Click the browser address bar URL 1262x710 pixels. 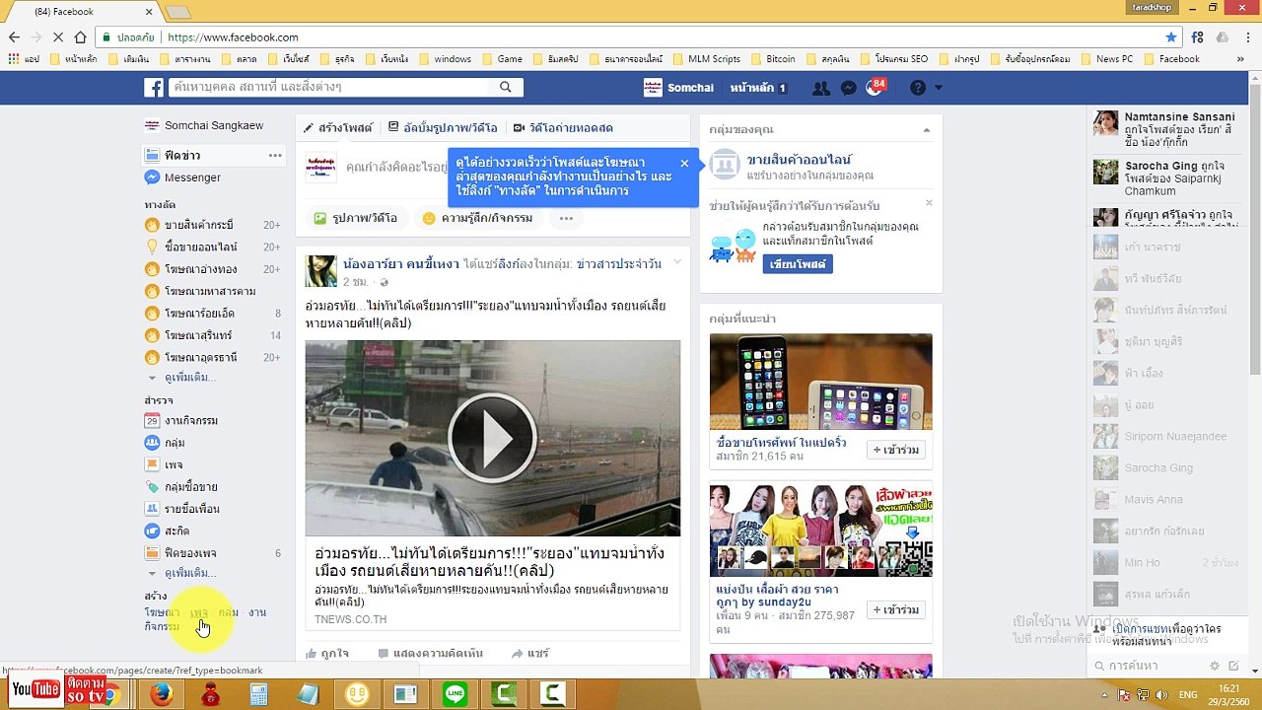click(x=233, y=37)
